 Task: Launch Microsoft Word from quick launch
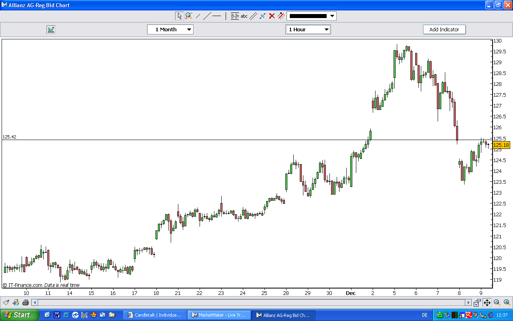click(x=57, y=315)
